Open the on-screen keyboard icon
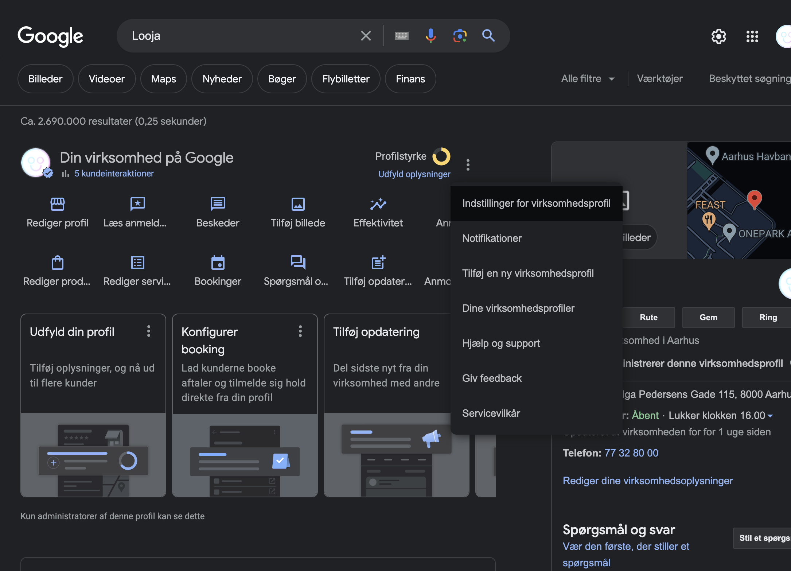The height and width of the screenshot is (571, 791). tap(402, 36)
